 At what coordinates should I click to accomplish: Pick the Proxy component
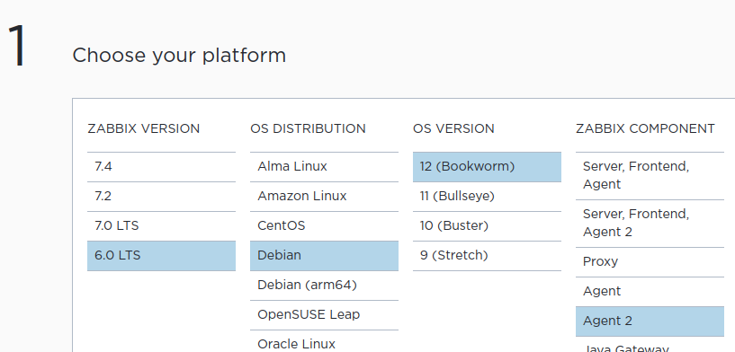pos(650,262)
